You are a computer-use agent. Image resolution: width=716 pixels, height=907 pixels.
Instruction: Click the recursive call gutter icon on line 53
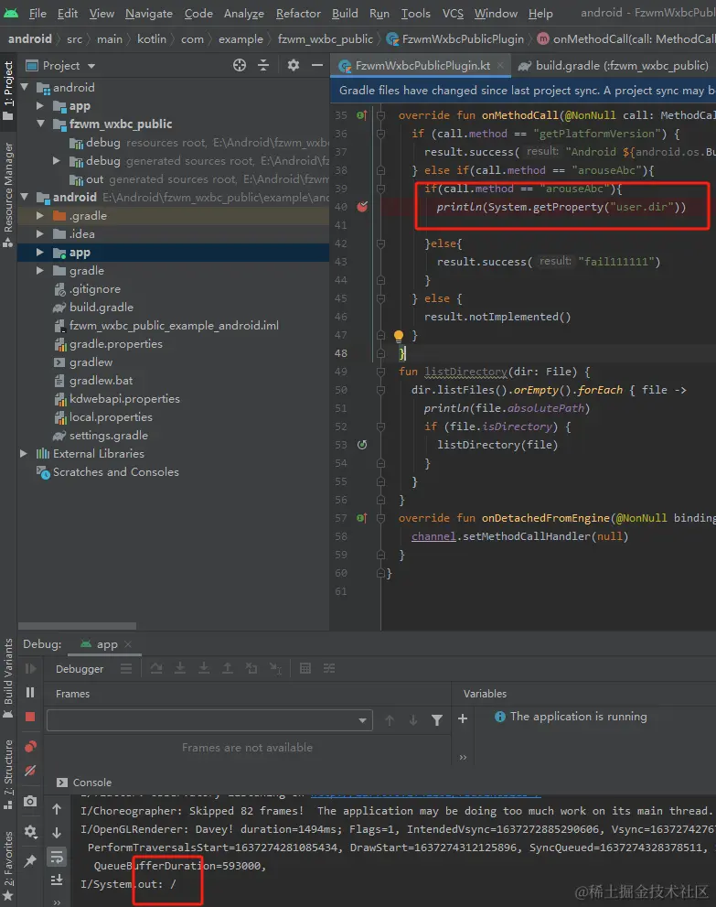362,445
